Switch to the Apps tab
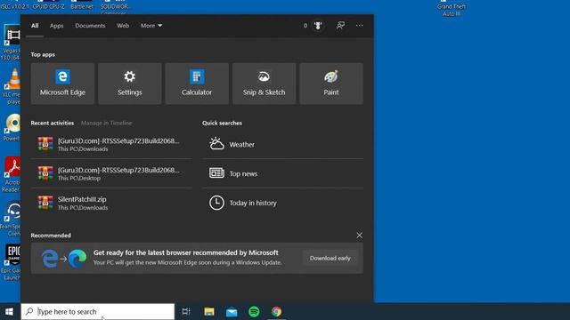 56,26
